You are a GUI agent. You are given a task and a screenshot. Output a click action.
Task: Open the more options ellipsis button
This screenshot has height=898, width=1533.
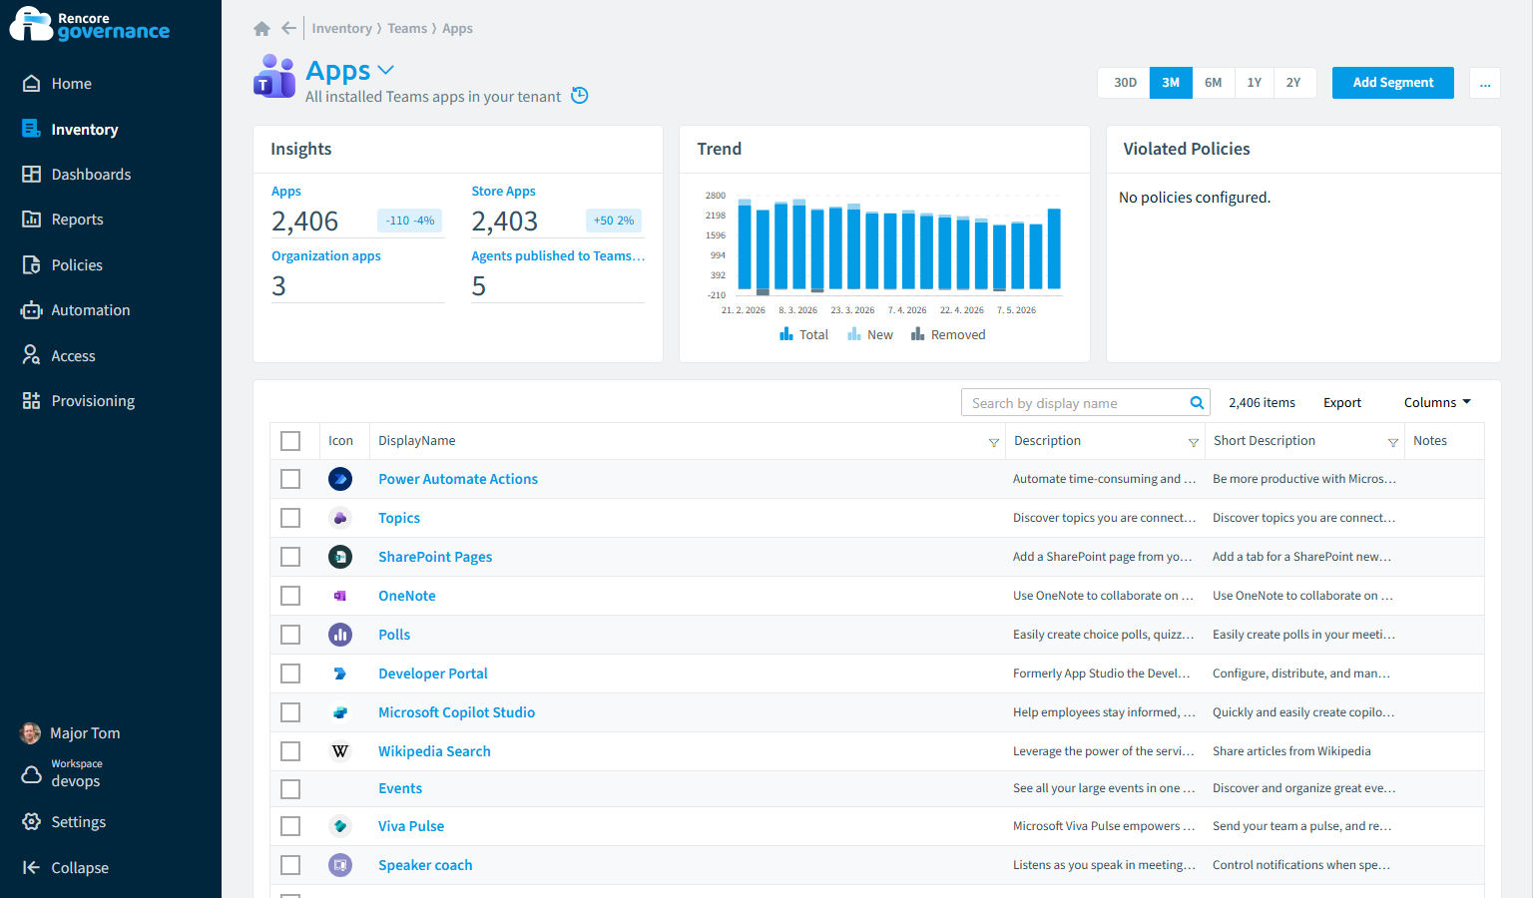click(x=1485, y=83)
